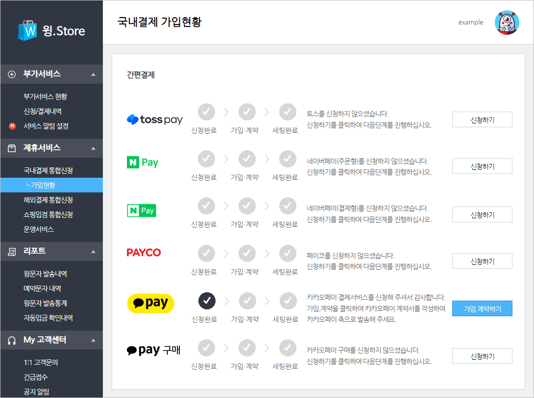The image size is (534, 398).
Task: Collapse the 제휴서비스 section arrow
Action: coord(93,148)
